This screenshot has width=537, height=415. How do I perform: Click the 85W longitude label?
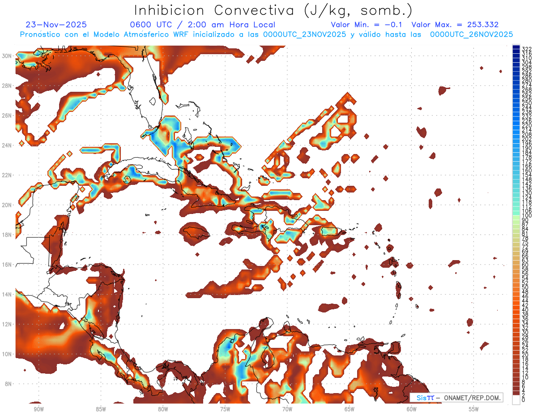click(x=101, y=409)
